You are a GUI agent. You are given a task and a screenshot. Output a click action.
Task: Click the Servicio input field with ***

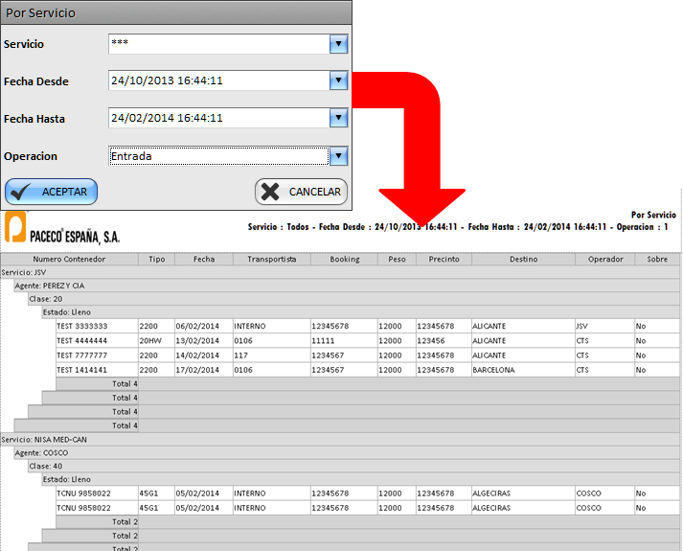218,44
